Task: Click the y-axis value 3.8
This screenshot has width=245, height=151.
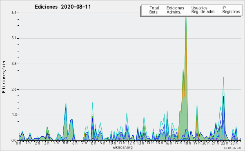Action: (x=14, y=64)
